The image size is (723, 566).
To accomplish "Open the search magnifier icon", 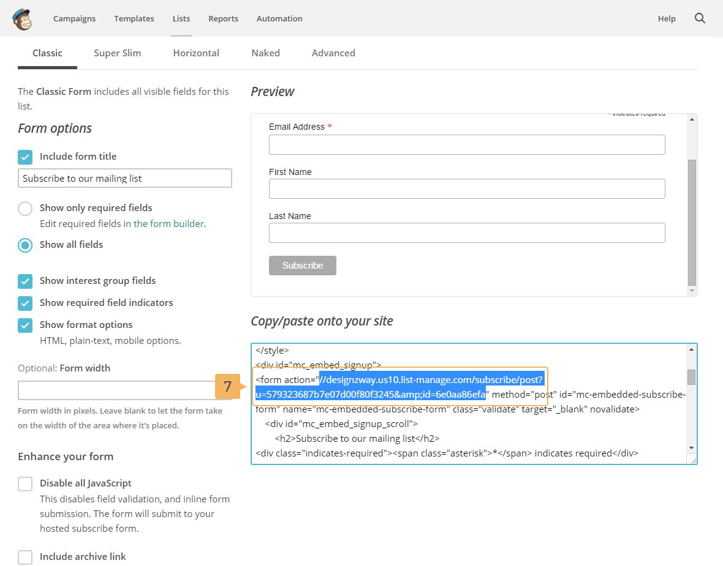I will 700,18.
